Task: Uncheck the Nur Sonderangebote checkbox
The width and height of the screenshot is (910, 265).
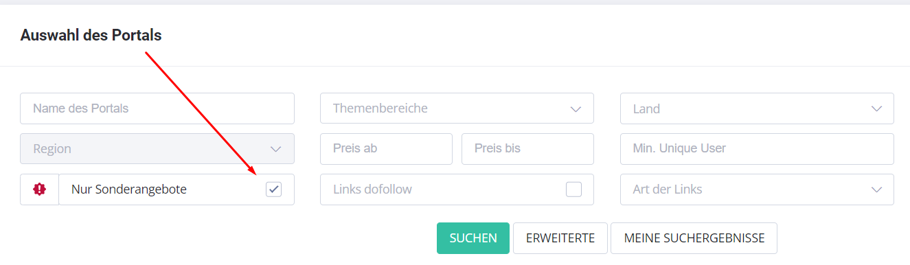Action: point(273,189)
